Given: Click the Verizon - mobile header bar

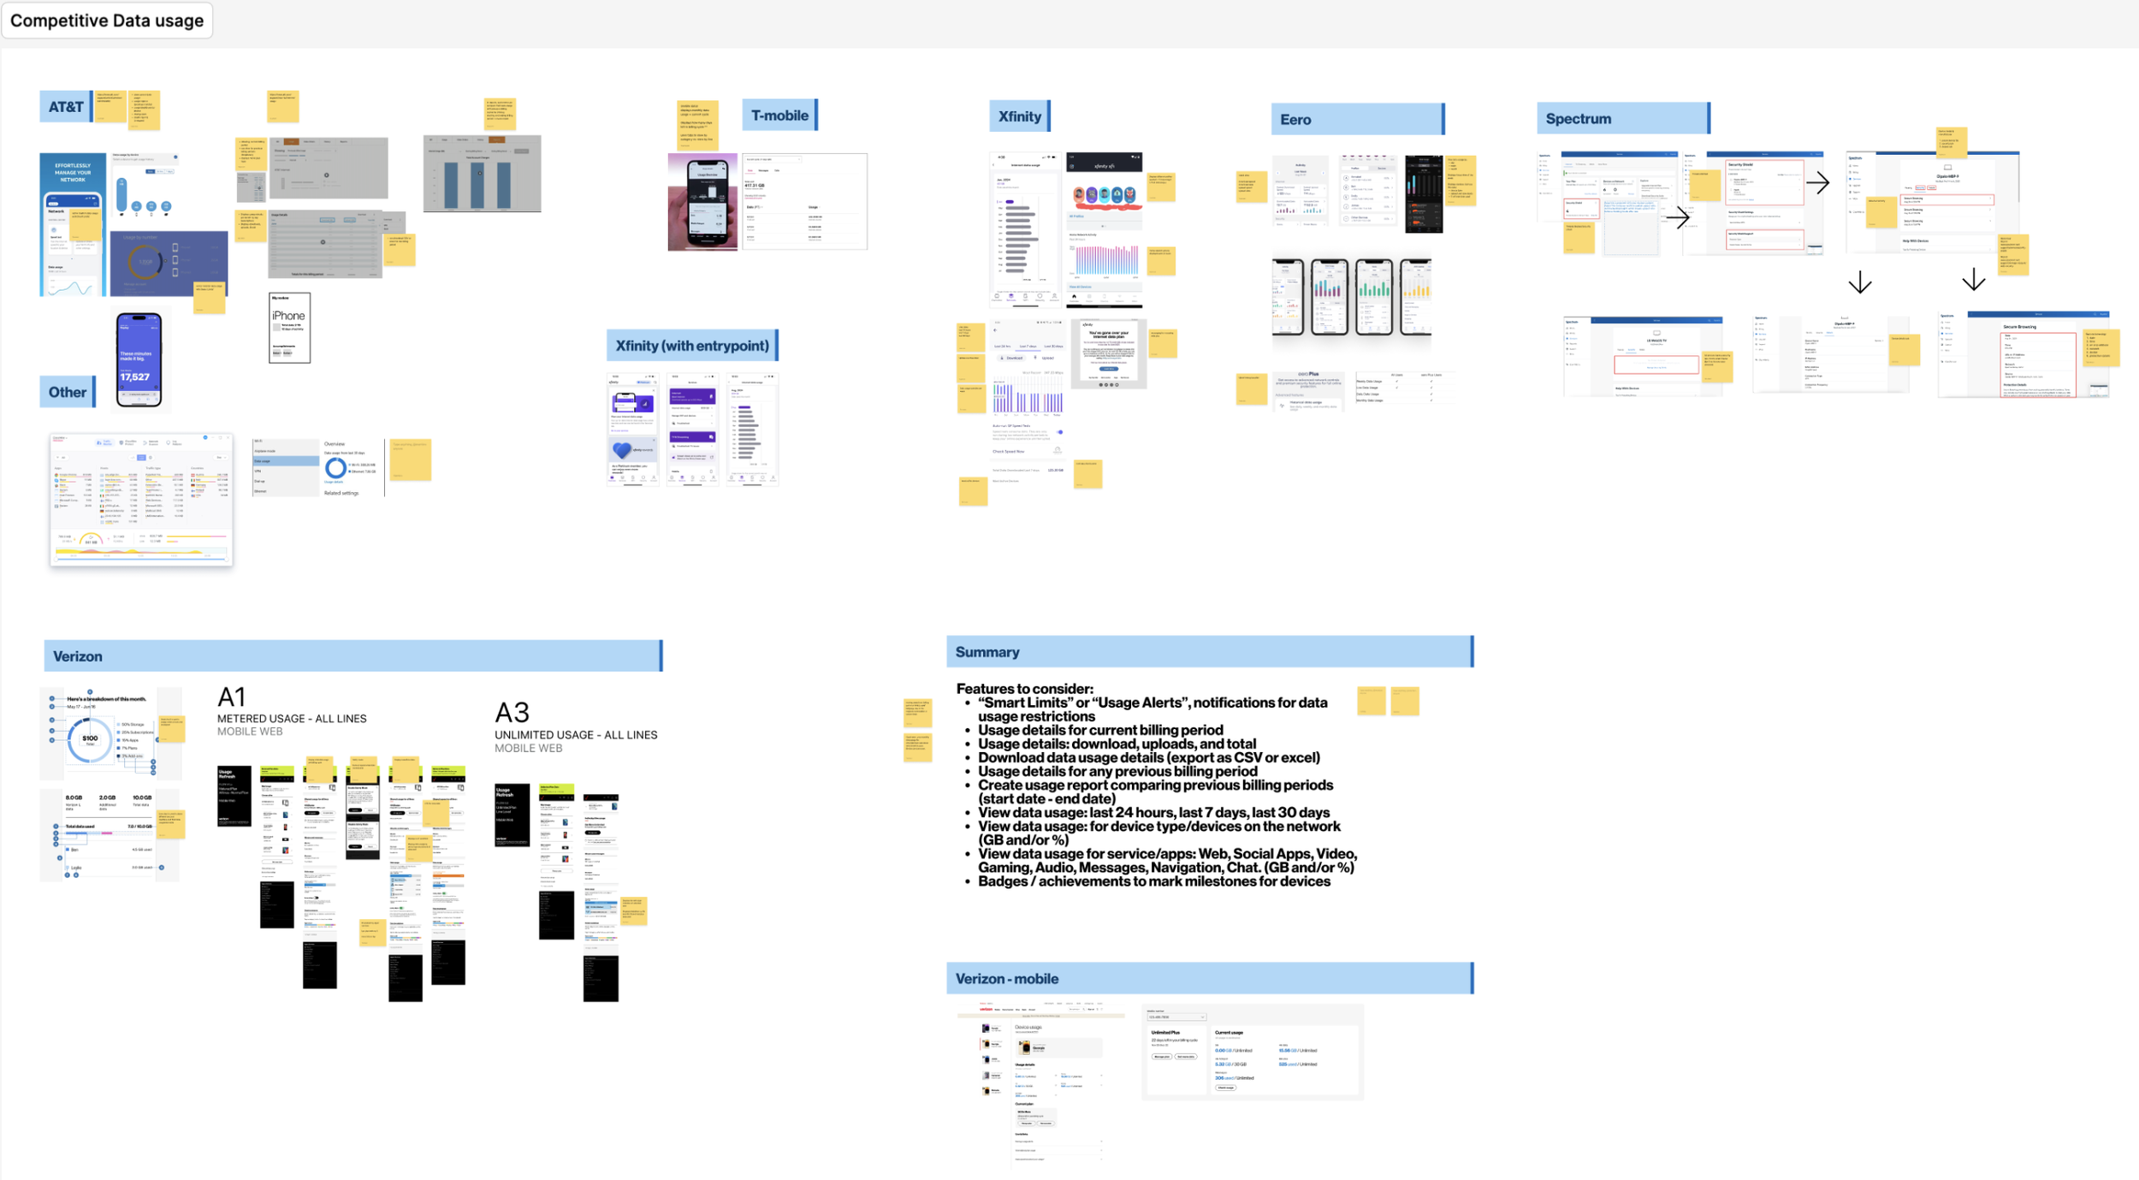Looking at the screenshot, I should 1209,979.
